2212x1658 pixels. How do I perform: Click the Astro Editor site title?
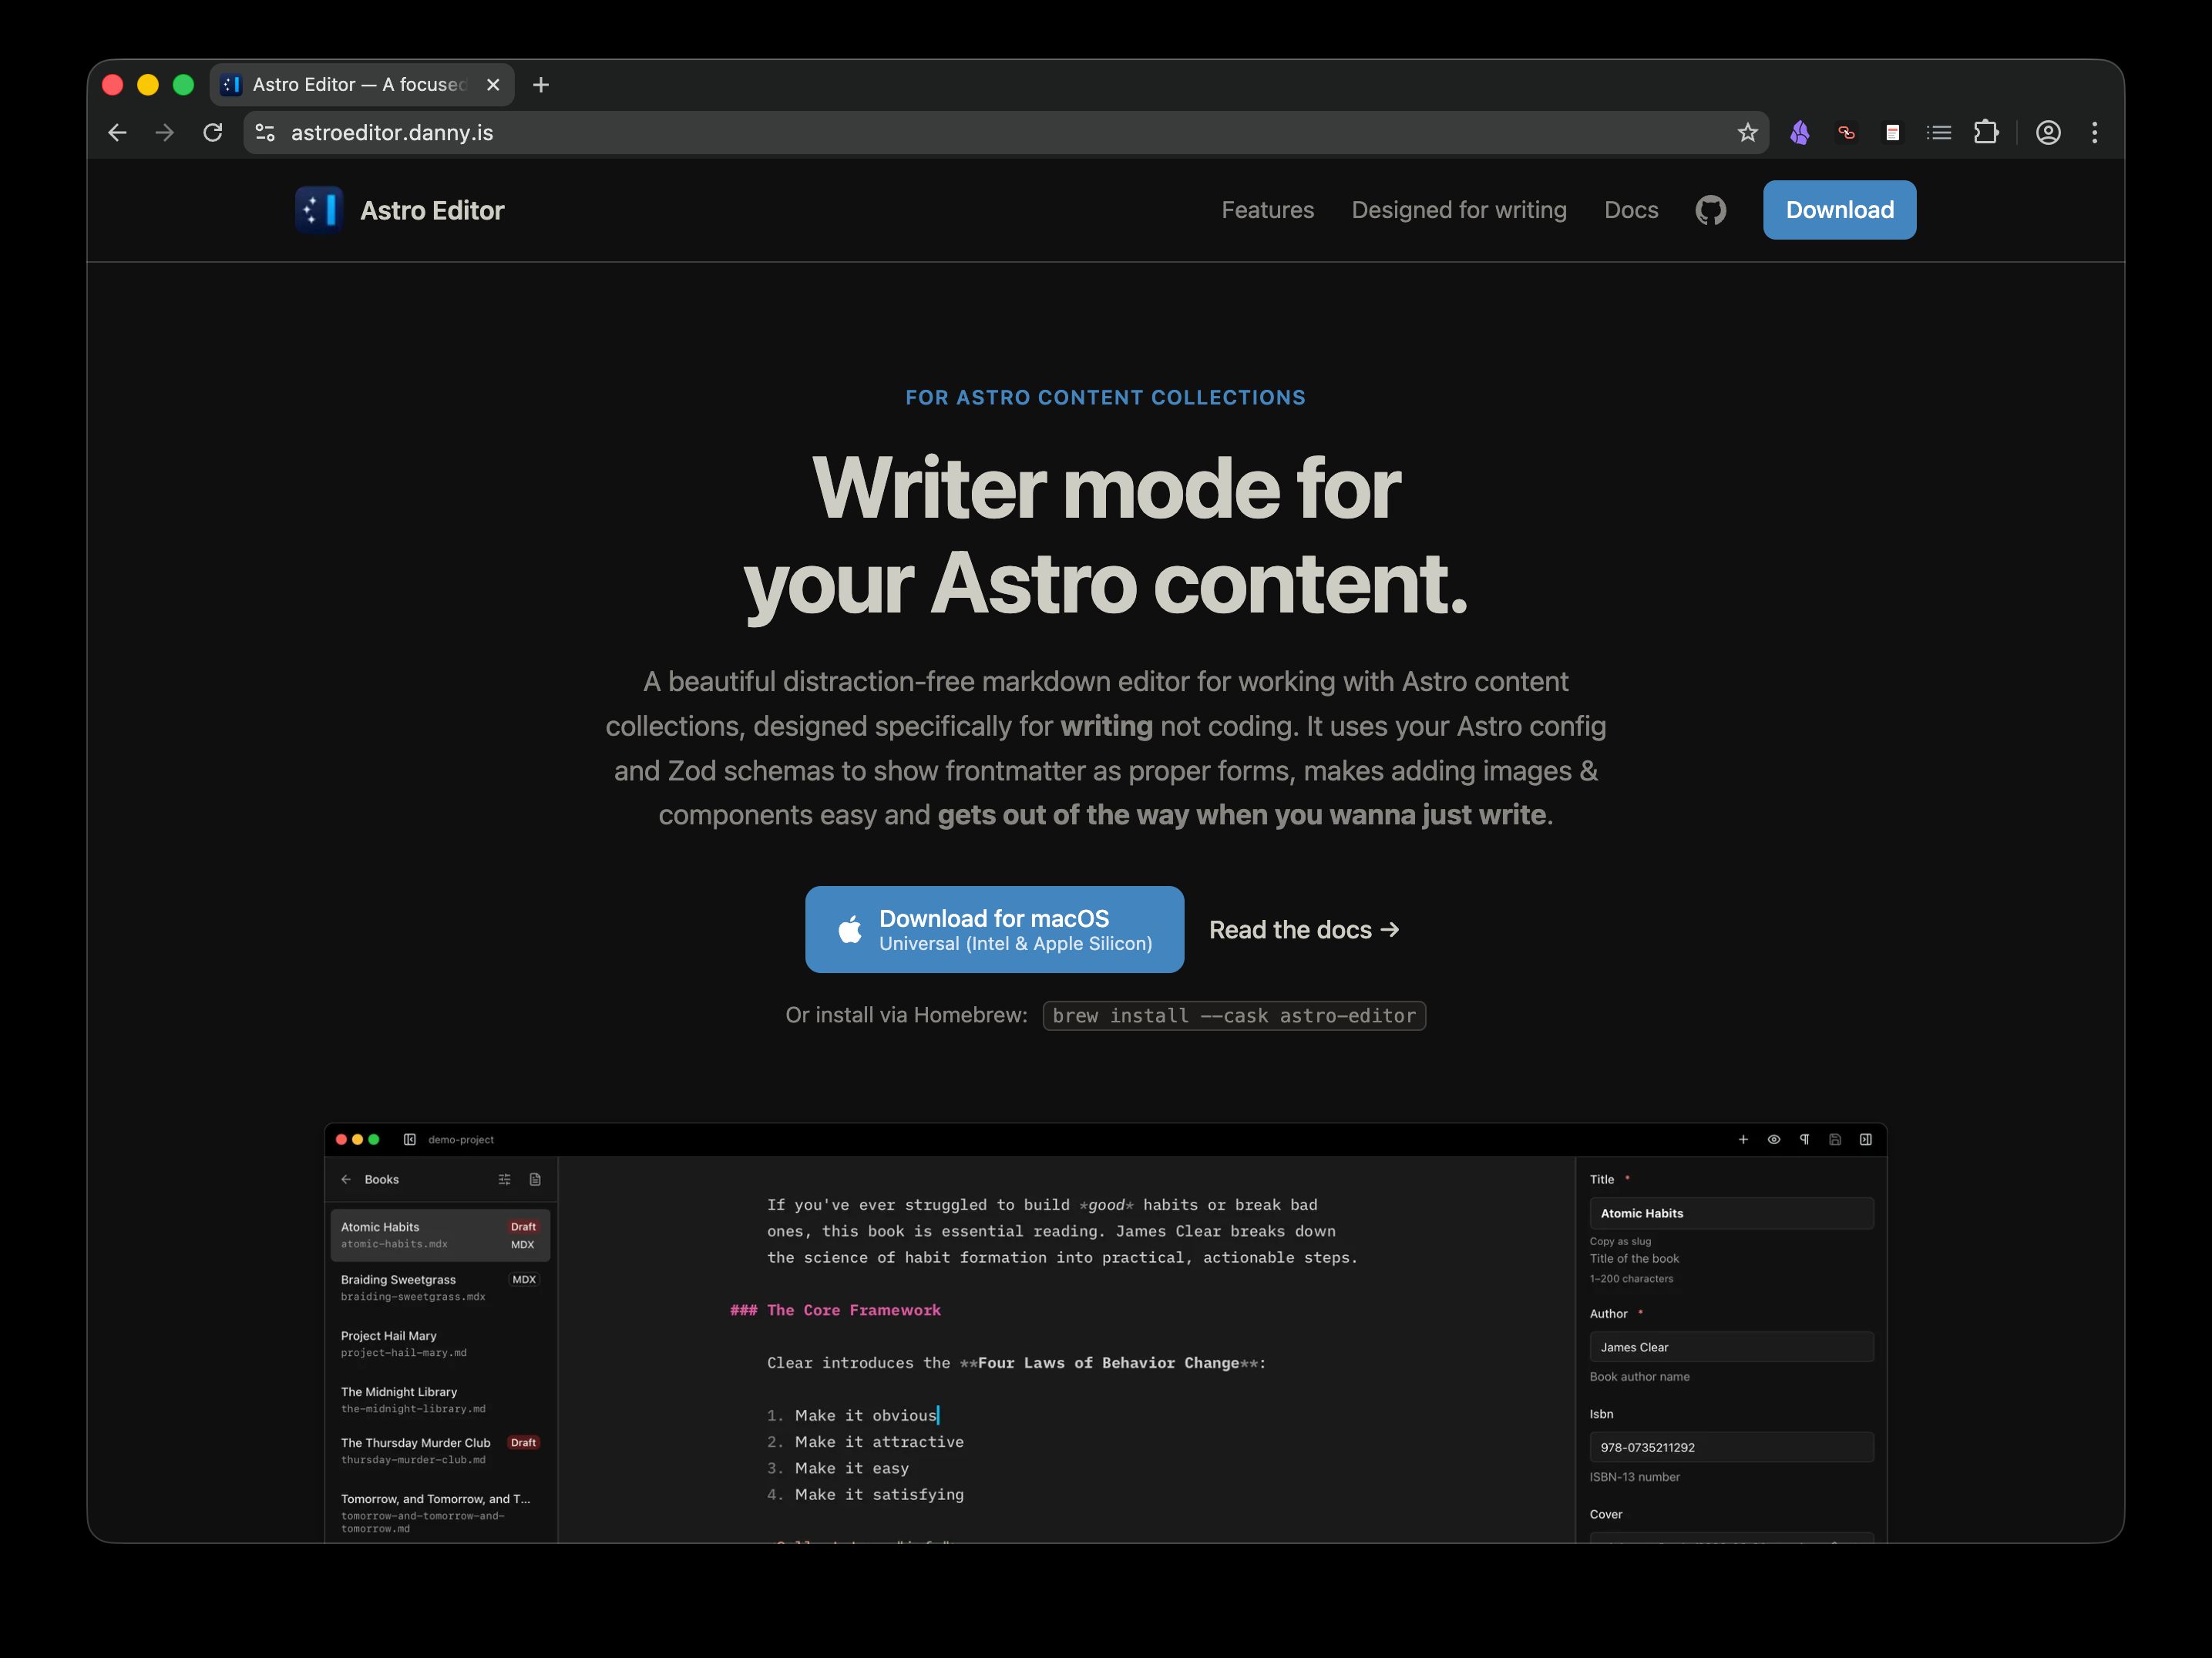[x=432, y=211]
